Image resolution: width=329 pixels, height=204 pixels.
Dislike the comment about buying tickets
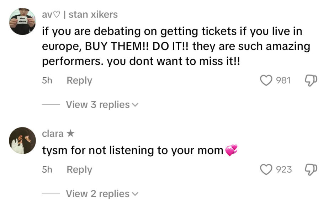pyautogui.click(x=311, y=80)
